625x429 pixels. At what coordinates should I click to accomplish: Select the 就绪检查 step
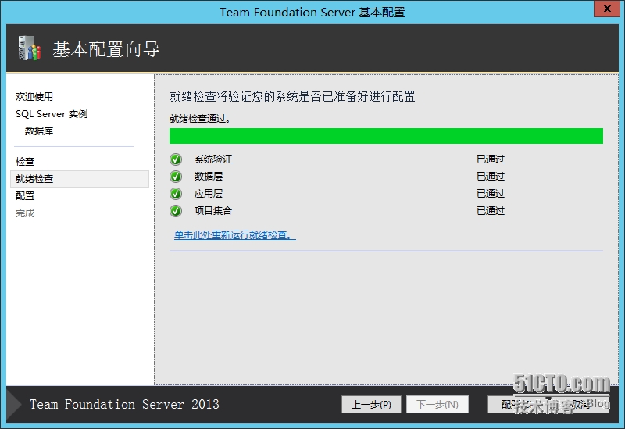pos(80,179)
